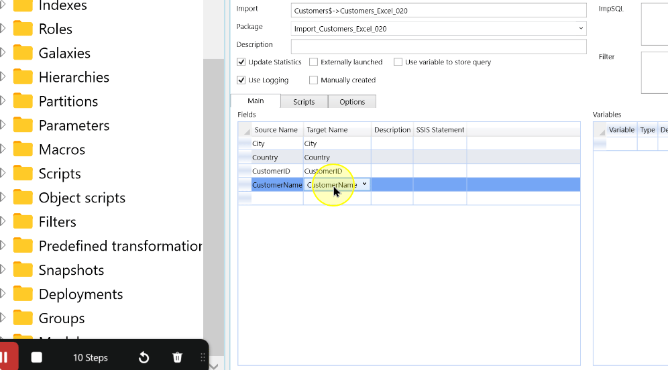The image size is (668, 370).
Task: Open the Groups folder icon
Action: tap(23, 318)
